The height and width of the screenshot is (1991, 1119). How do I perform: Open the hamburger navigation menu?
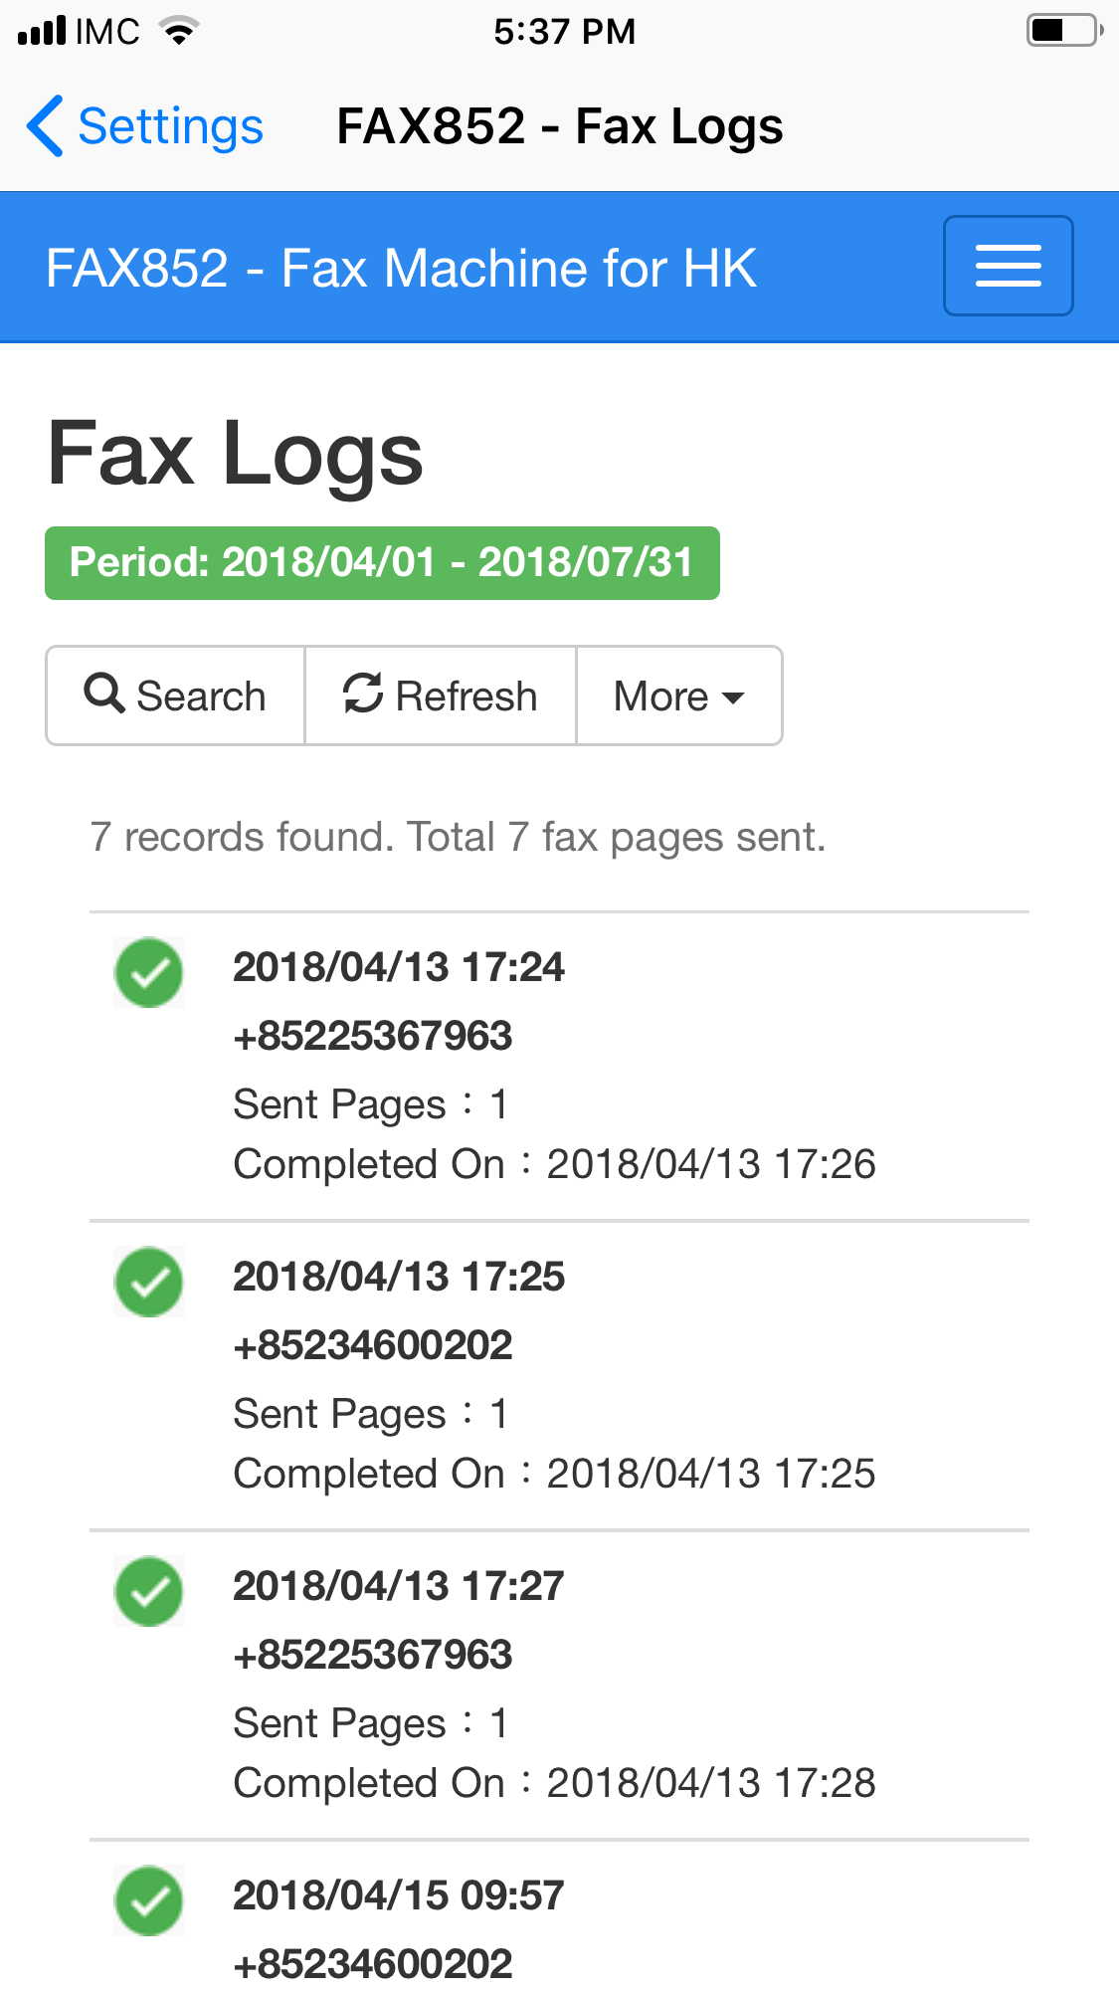point(1008,266)
